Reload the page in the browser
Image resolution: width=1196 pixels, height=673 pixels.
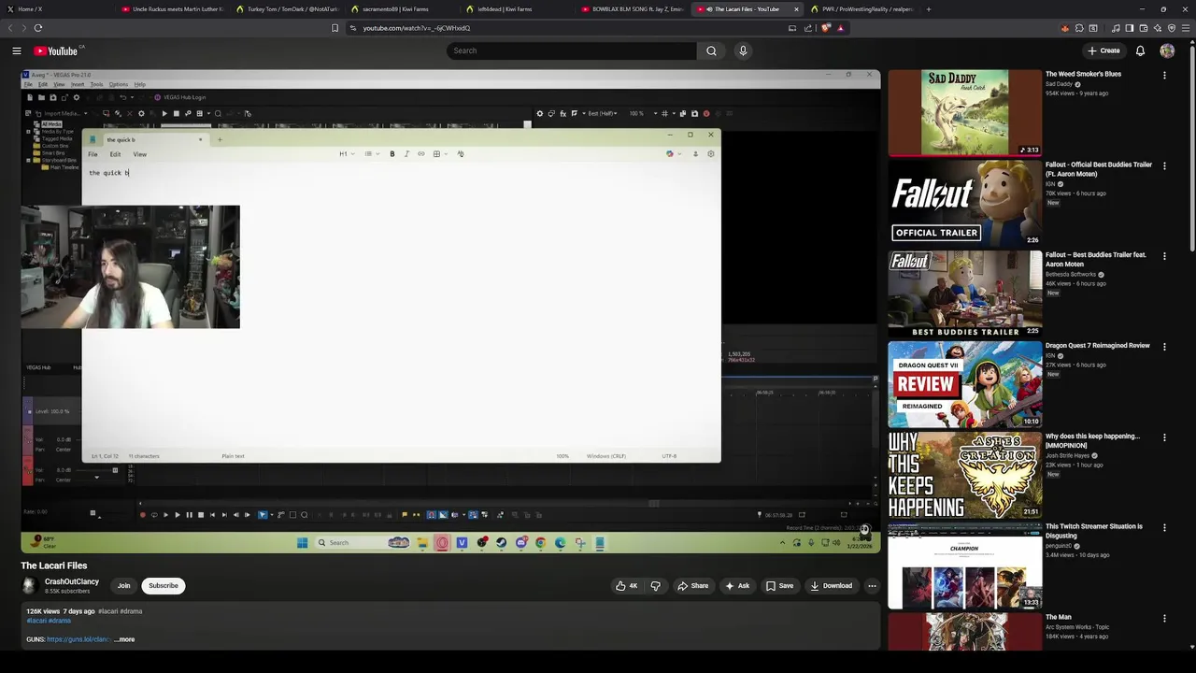(37, 28)
